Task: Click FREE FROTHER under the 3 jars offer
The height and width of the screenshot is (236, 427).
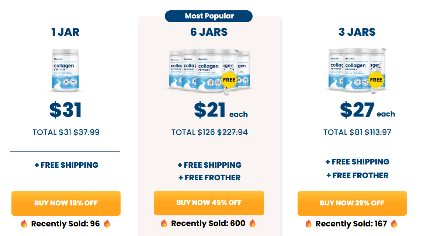Action: click(357, 175)
